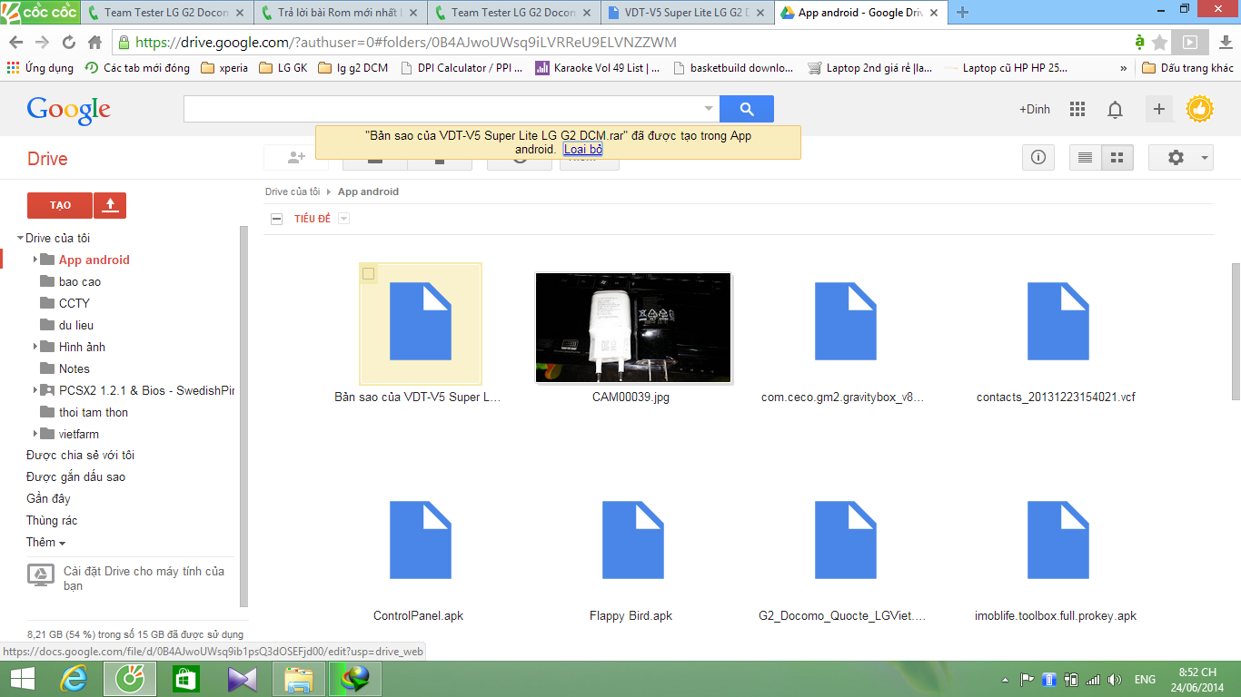Expand the PCSX2 1.2.1 folder arrow
Viewport: 1241px width, 697px height.
35,390
